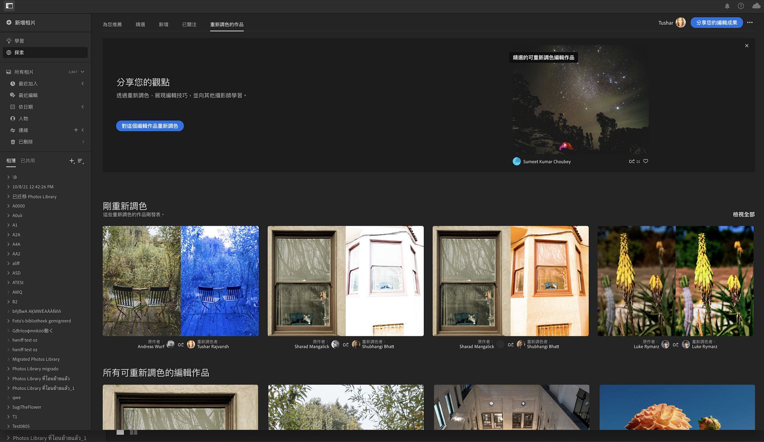Collapse the 所有相片 section chevron
Image resolution: width=764 pixels, height=442 pixels.
coord(82,72)
